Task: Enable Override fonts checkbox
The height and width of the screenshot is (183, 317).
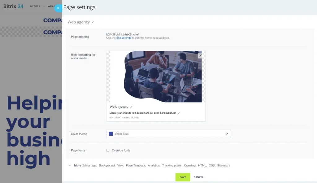Action: pyautogui.click(x=108, y=150)
